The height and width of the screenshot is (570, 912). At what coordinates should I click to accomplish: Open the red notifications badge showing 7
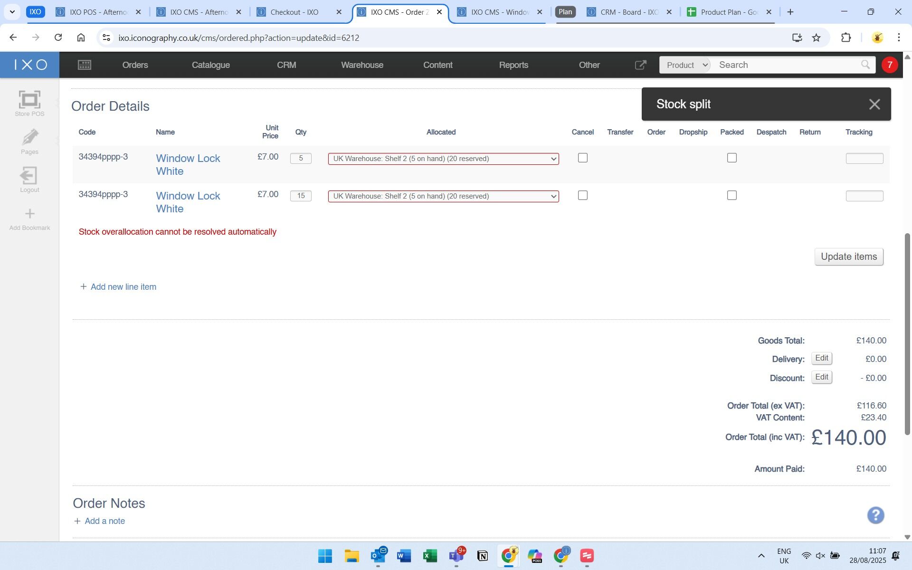click(889, 65)
